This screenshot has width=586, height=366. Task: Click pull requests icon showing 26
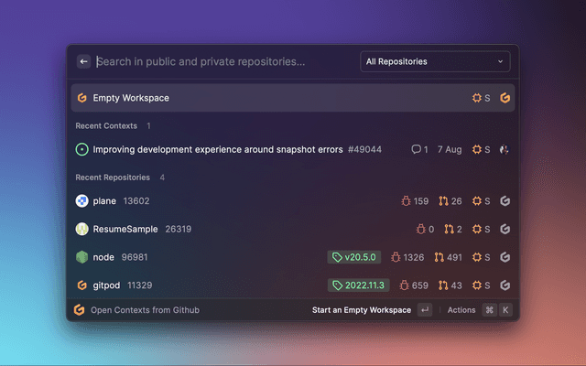(443, 201)
